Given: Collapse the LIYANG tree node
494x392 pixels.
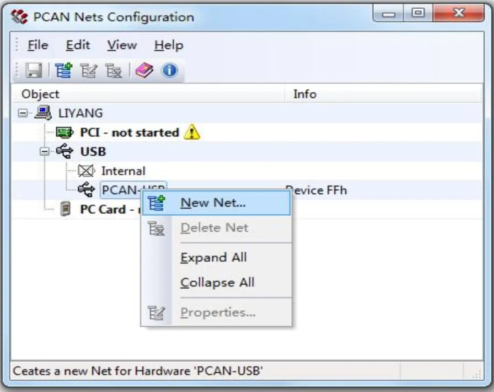Looking at the screenshot, I should [x=23, y=113].
